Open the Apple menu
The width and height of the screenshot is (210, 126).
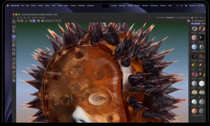(8, 6)
